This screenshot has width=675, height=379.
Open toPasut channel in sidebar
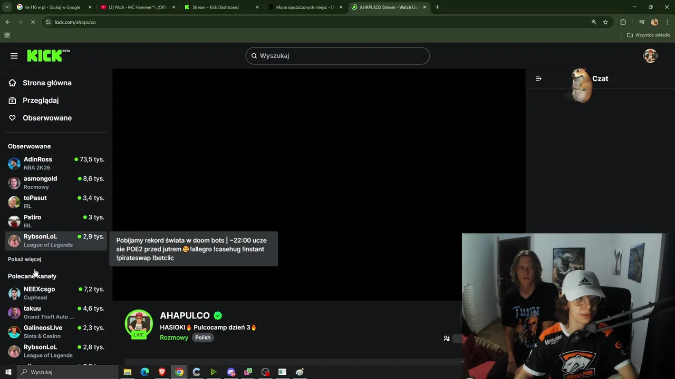pyautogui.click(x=56, y=202)
